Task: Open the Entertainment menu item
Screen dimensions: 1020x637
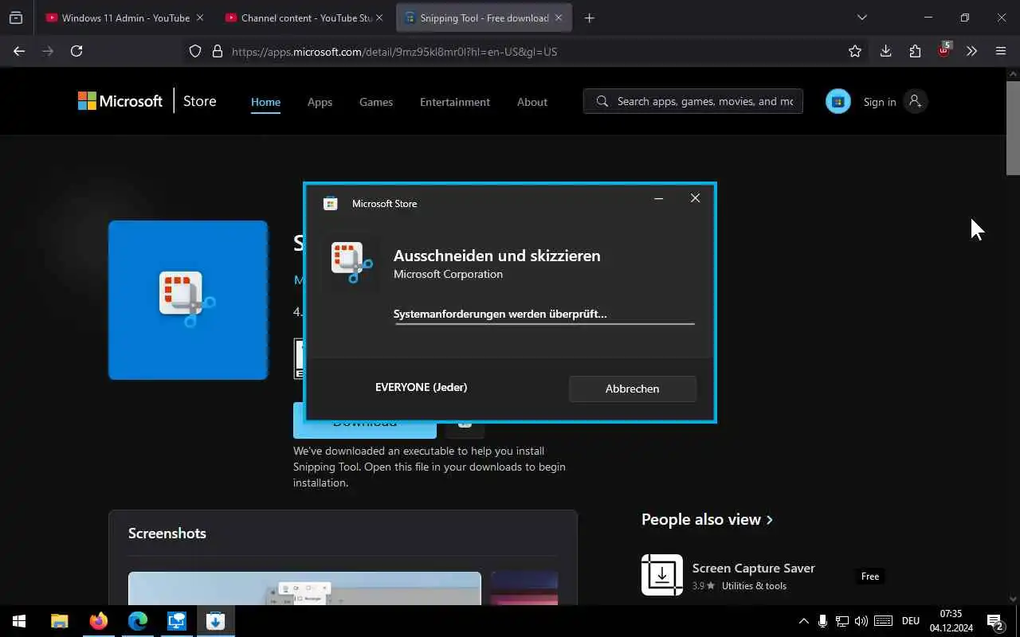Action: pos(455,102)
